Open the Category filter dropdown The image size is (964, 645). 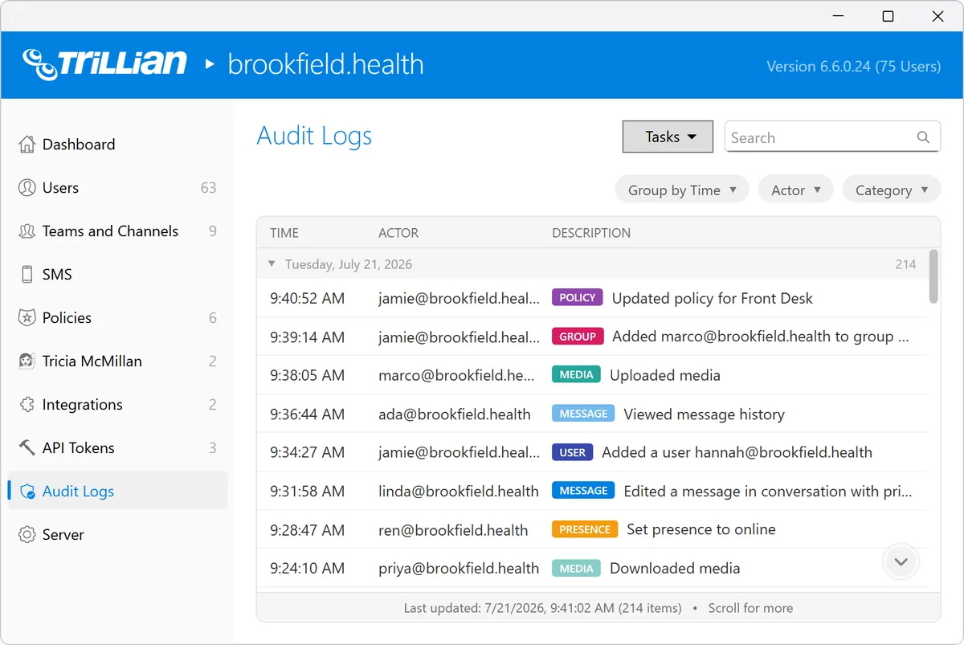tap(892, 190)
